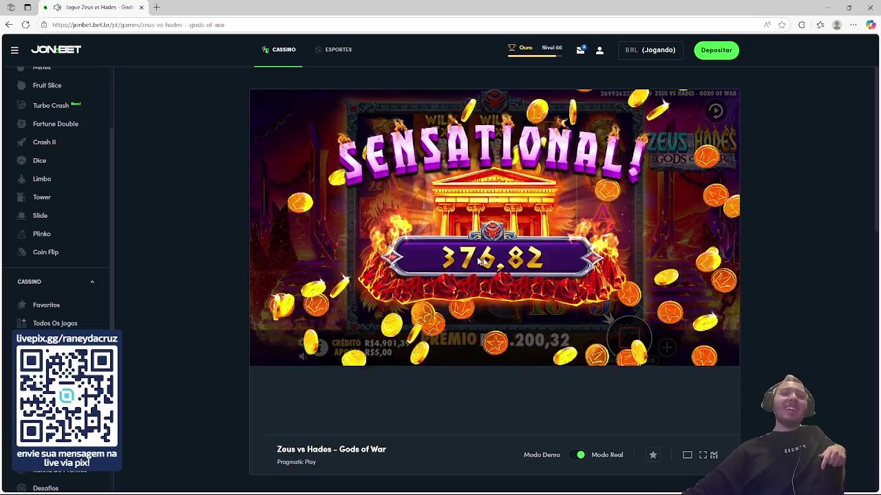
Task: Open the hamburger sidebar menu
Action: click(x=14, y=49)
